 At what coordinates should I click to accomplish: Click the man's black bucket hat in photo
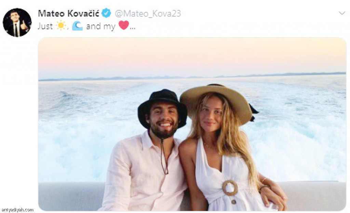[x=162, y=105]
